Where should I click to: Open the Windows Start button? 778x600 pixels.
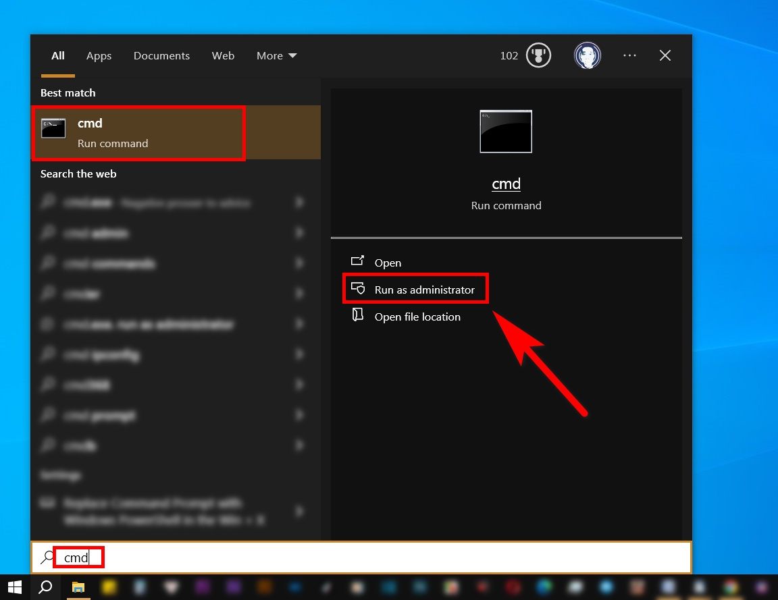click(15, 588)
